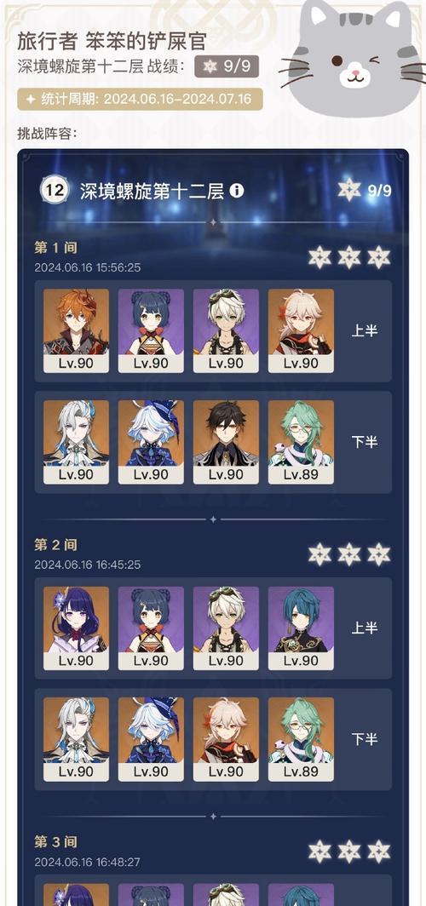Tap first star of 第 1 间 rating
The image size is (426, 906).
coord(319,257)
